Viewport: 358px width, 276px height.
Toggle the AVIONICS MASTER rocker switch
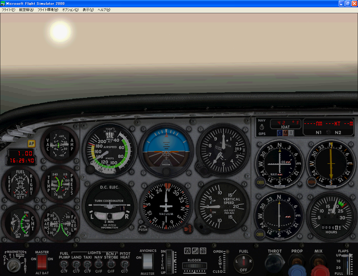(x=147, y=262)
